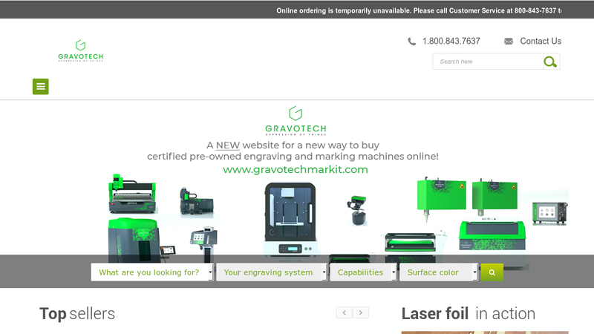Go to next Top sellers slide
Screen dimensions: 594x334
click(361, 312)
